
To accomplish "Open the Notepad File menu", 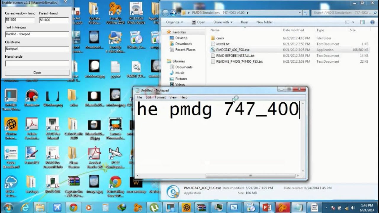I will click(139, 97).
